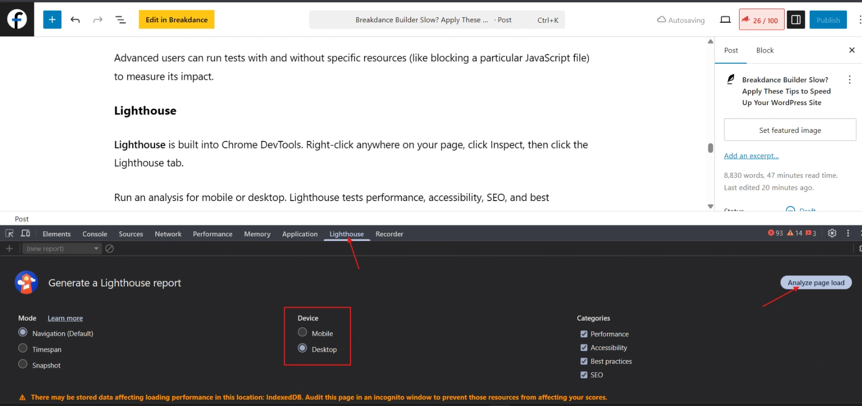Click Add an excerpt link
Image resolution: width=862 pixels, height=406 pixels.
pyautogui.click(x=751, y=156)
